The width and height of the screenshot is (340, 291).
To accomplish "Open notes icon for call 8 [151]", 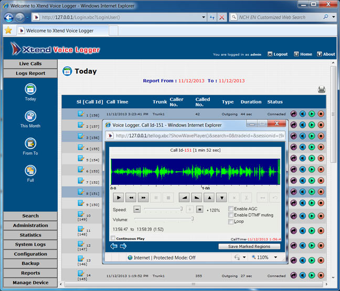I will pos(81,192).
